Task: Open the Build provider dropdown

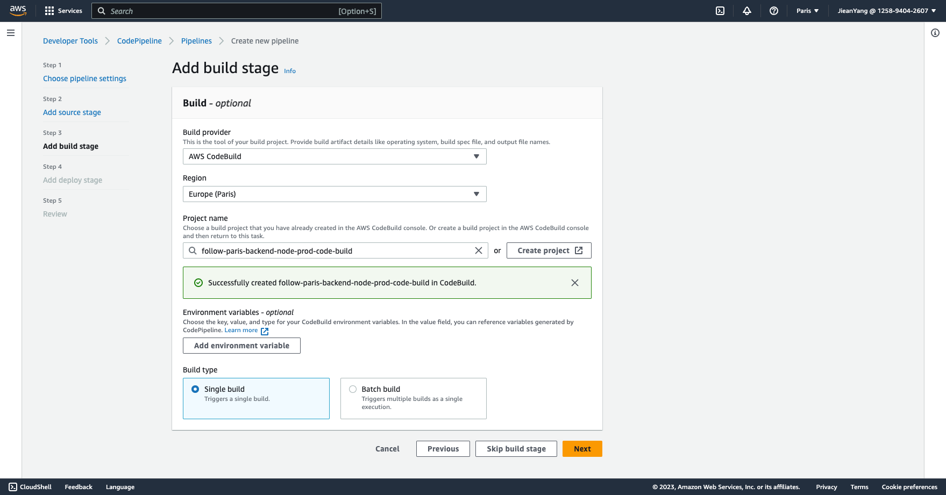Action: (x=335, y=156)
